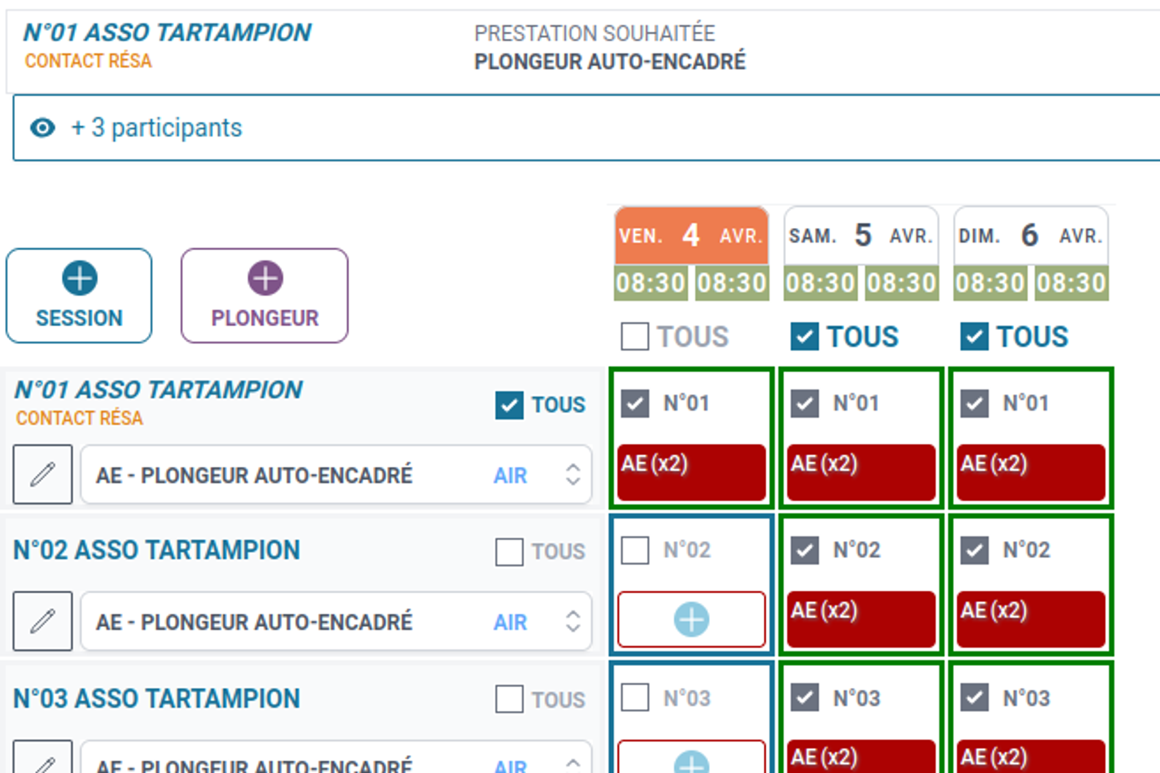Select the Dim. 6 Avr. day tab
This screenshot has height=773, width=1160.
[x=1031, y=235]
